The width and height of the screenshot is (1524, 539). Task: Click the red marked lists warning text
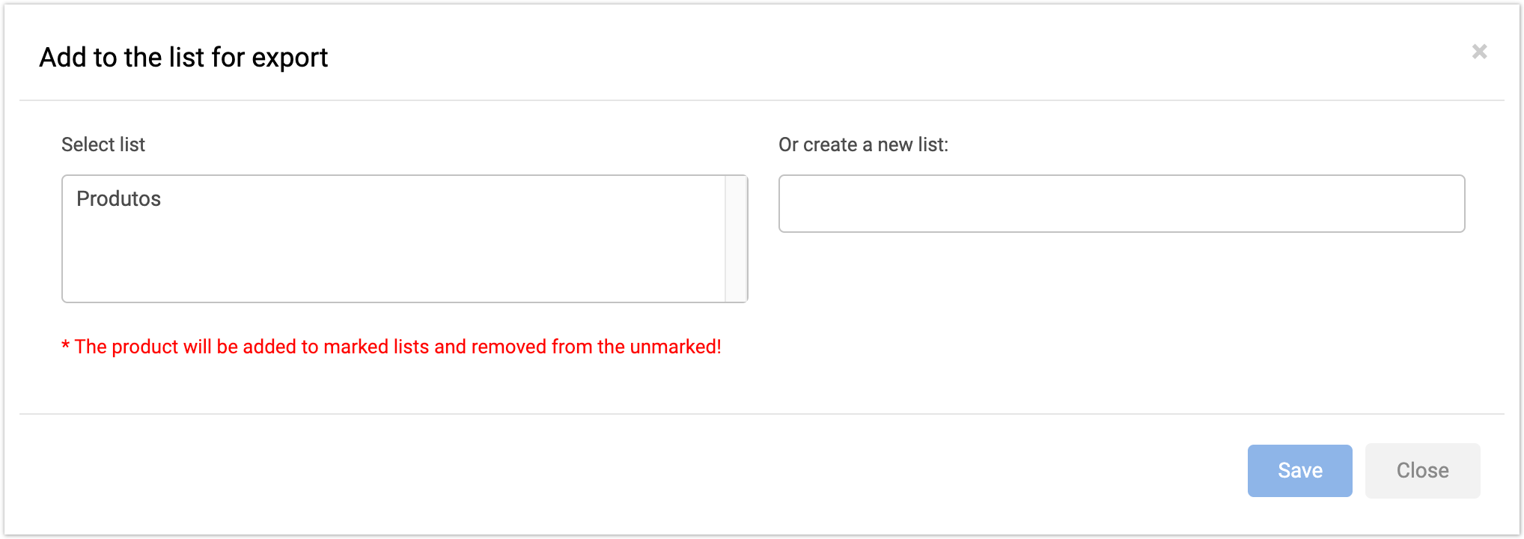tap(397, 347)
